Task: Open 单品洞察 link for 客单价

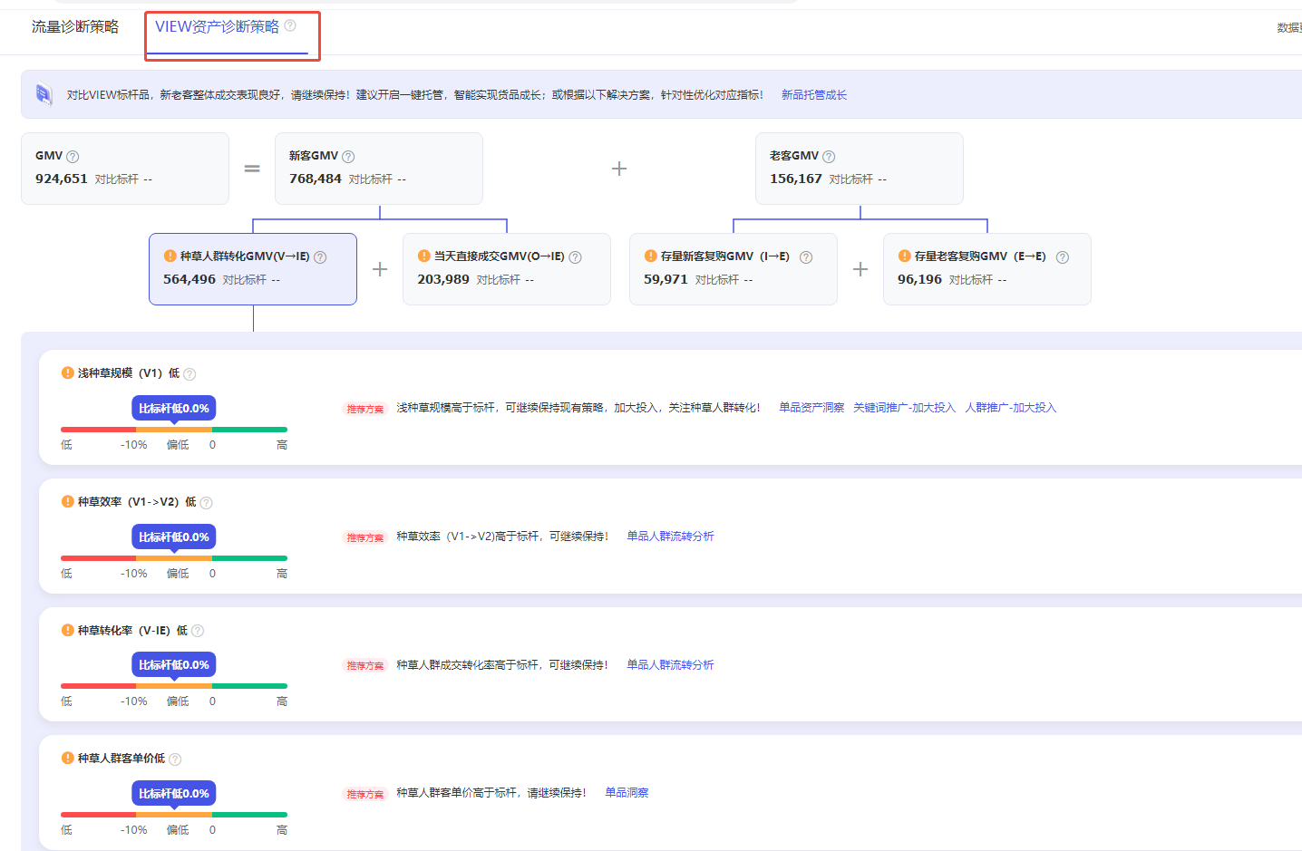Action: pyautogui.click(x=627, y=793)
